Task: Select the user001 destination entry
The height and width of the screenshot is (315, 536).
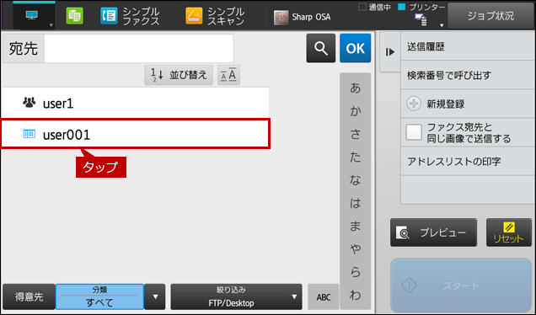Action: tap(135, 134)
